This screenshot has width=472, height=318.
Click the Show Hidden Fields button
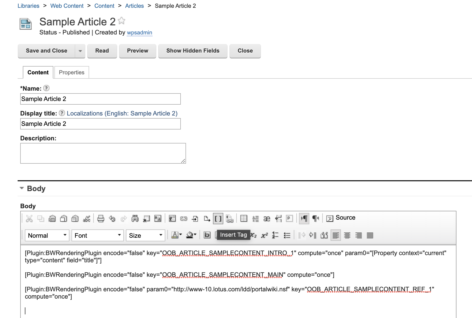193,51
